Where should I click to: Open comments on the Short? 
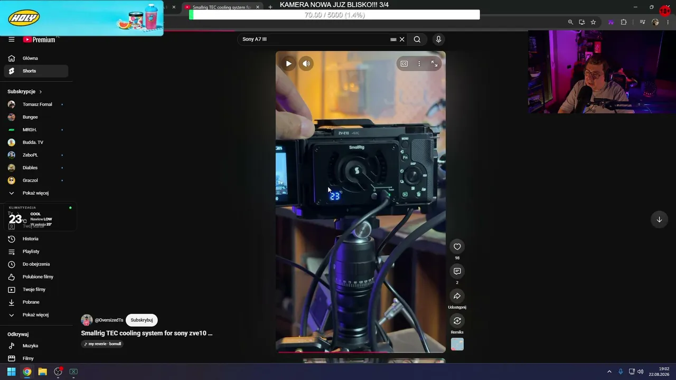(x=457, y=271)
